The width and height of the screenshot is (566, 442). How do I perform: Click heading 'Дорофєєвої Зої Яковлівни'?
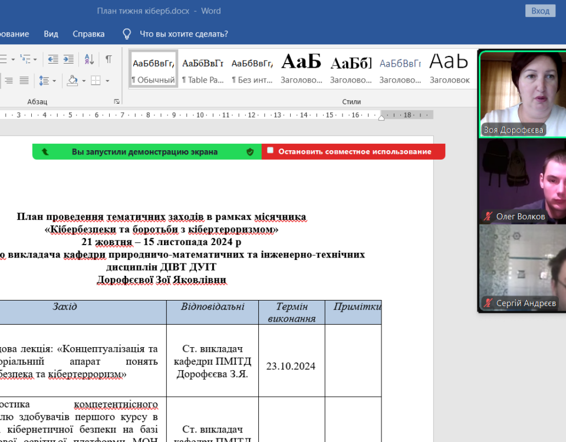coord(162,279)
